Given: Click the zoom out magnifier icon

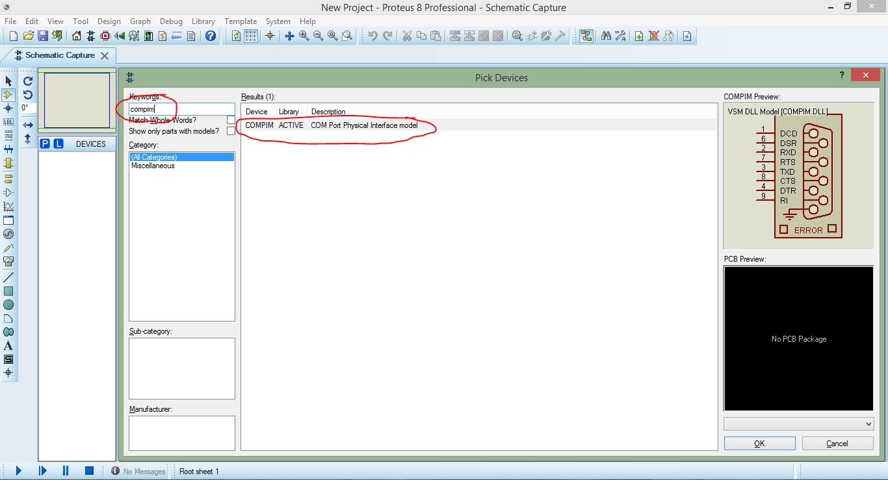Looking at the screenshot, I should pos(318,36).
